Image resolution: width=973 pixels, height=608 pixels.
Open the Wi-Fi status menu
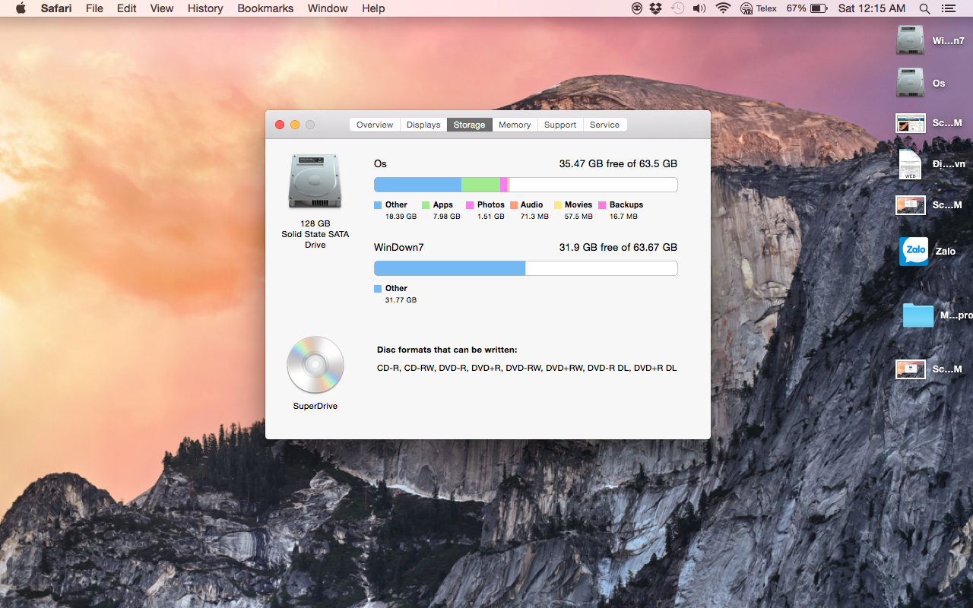tap(723, 8)
